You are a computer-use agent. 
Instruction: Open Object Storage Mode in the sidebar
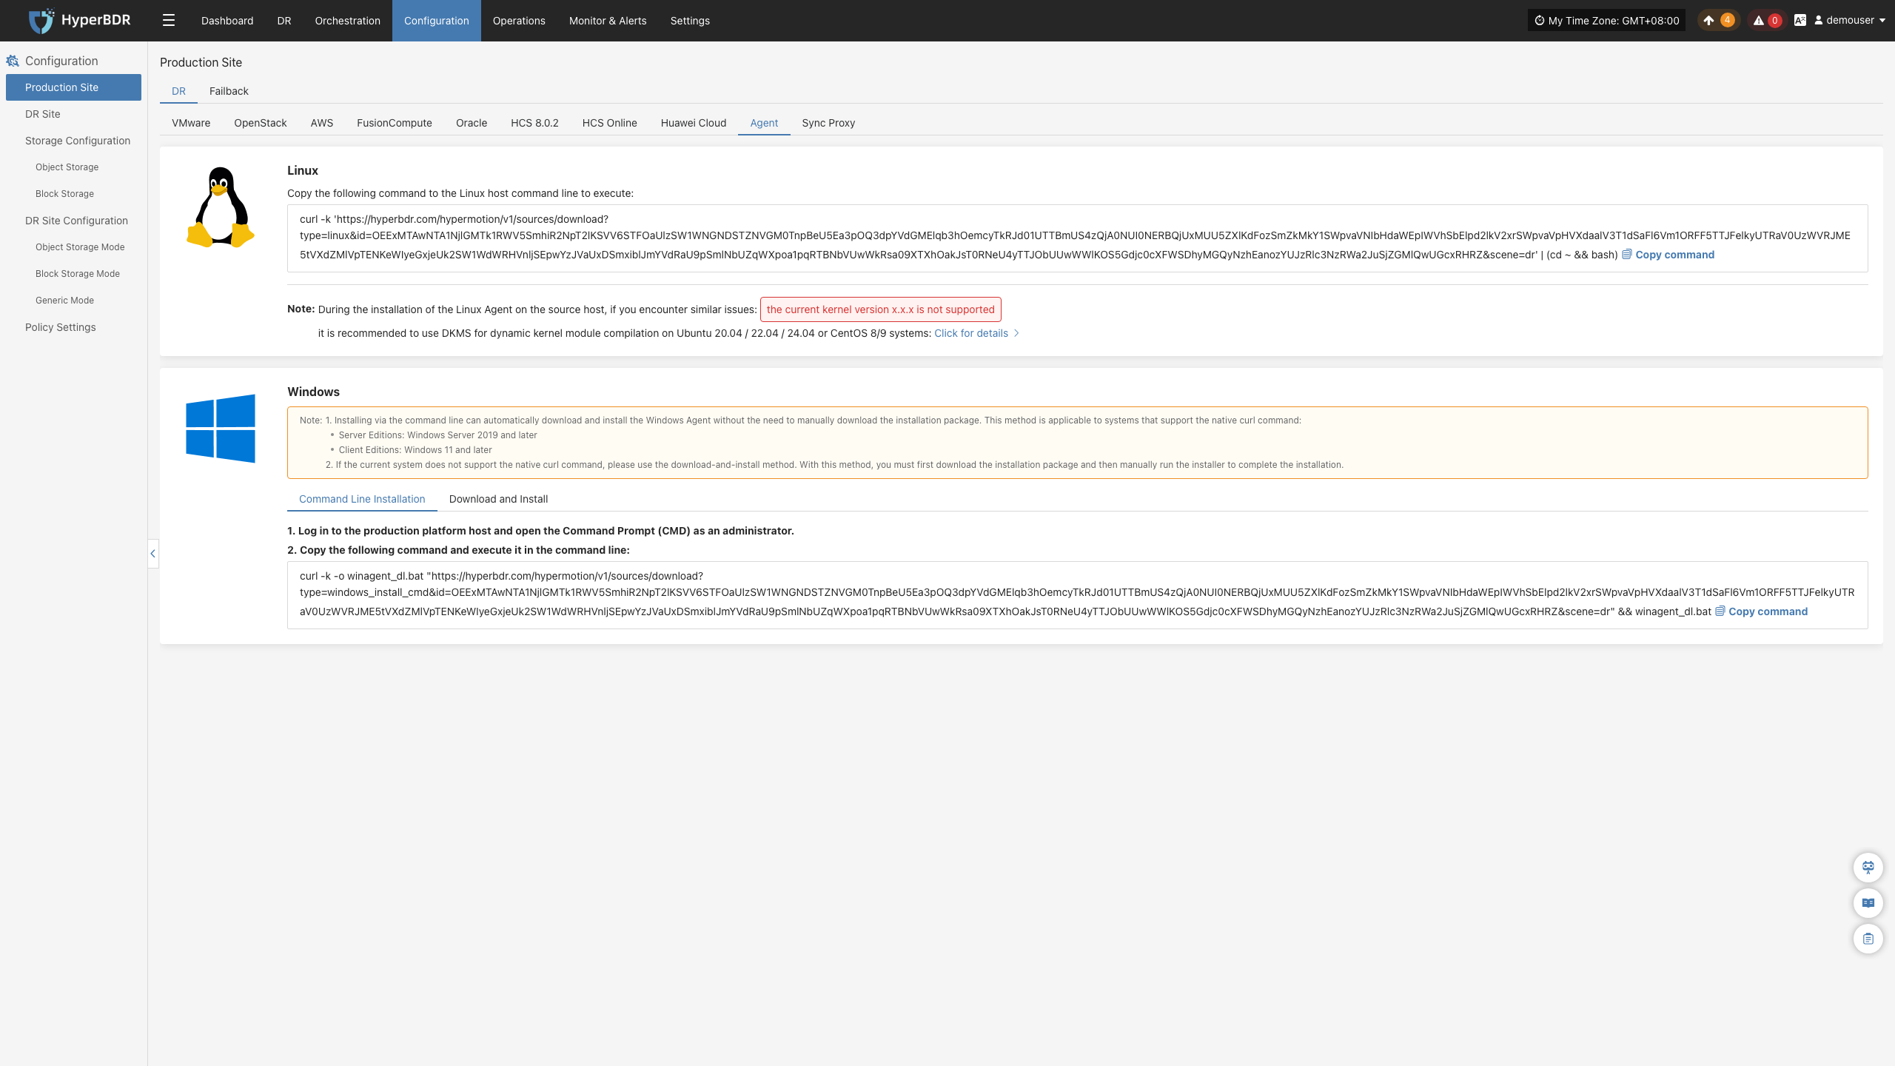click(x=73, y=247)
